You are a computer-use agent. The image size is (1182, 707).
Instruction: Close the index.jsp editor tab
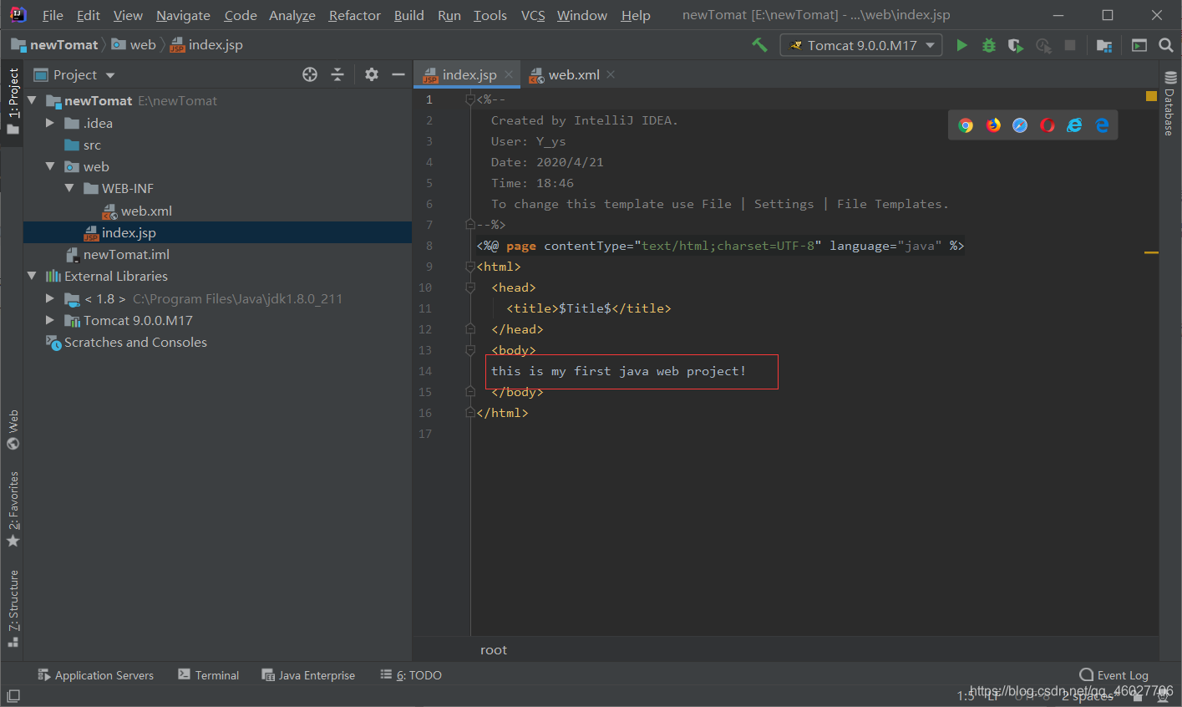click(x=509, y=74)
